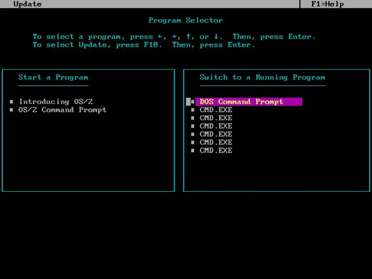Click the bullet beside OS/2 Command Prompt
The image size is (372, 279).
click(x=11, y=110)
